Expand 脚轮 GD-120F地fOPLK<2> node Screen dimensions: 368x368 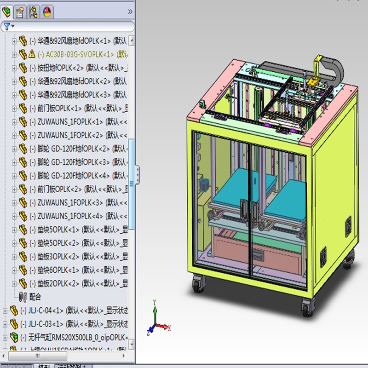pos(14,149)
